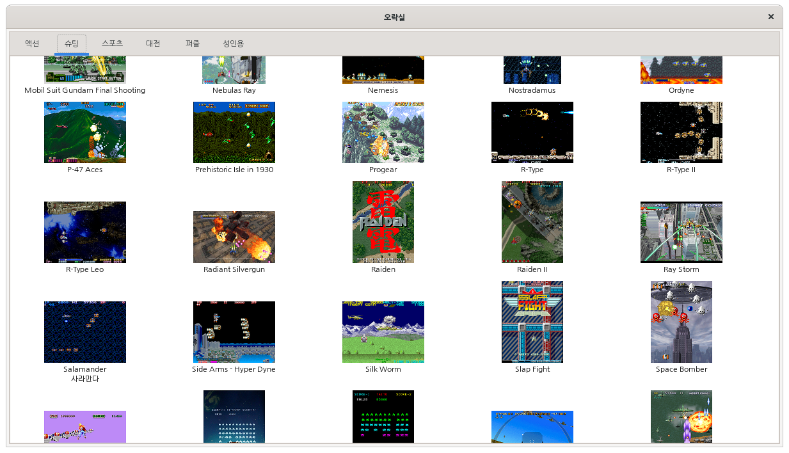Click the 'Prehistoric Isle in 1930' label
The height and width of the screenshot is (453, 789).
234,170
